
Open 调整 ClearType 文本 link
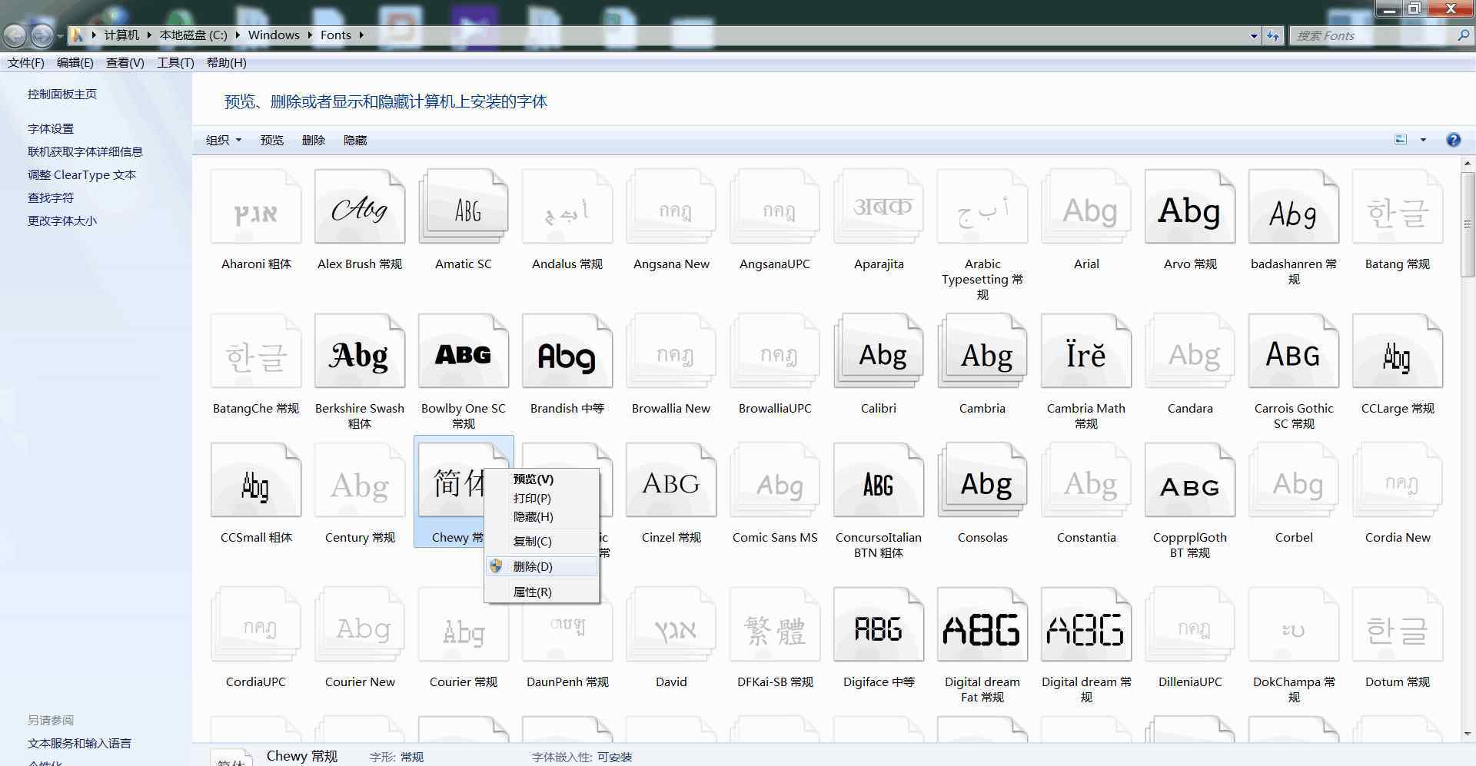(x=81, y=174)
